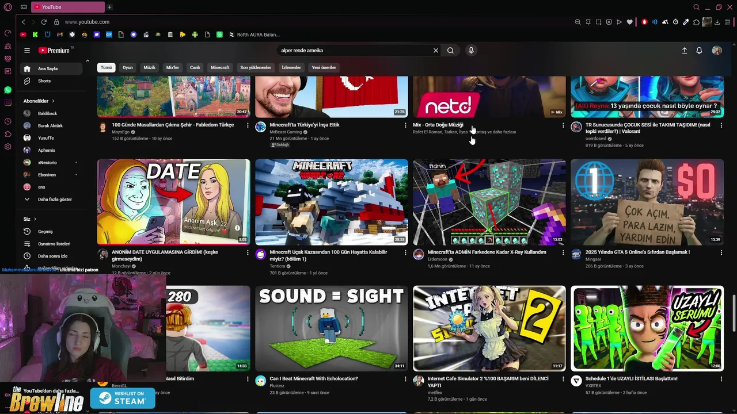Open options for Orta Doğu Müziği mix
This screenshot has height=414, width=737.
pyautogui.click(x=563, y=125)
